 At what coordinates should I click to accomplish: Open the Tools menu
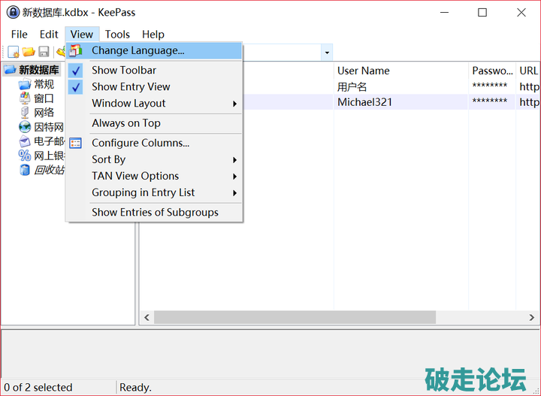tap(117, 34)
